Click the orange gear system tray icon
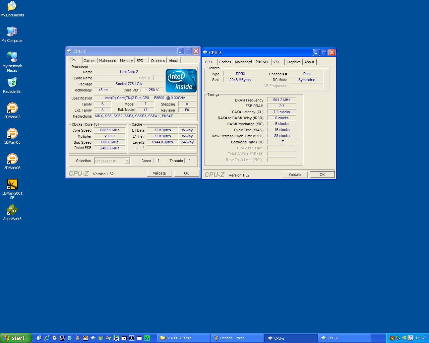The image size is (429, 343). [x=392, y=338]
